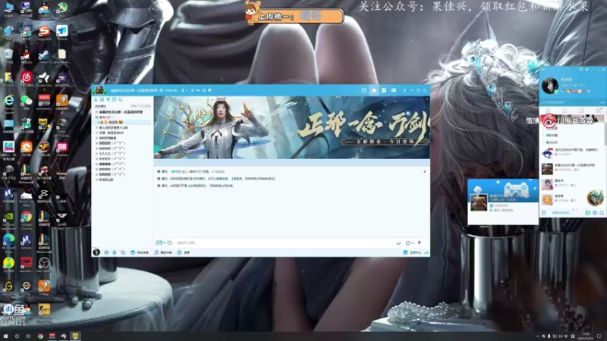Click the screenshot icon in chat input bar
The image size is (607, 341).
pyautogui.click(x=169, y=242)
